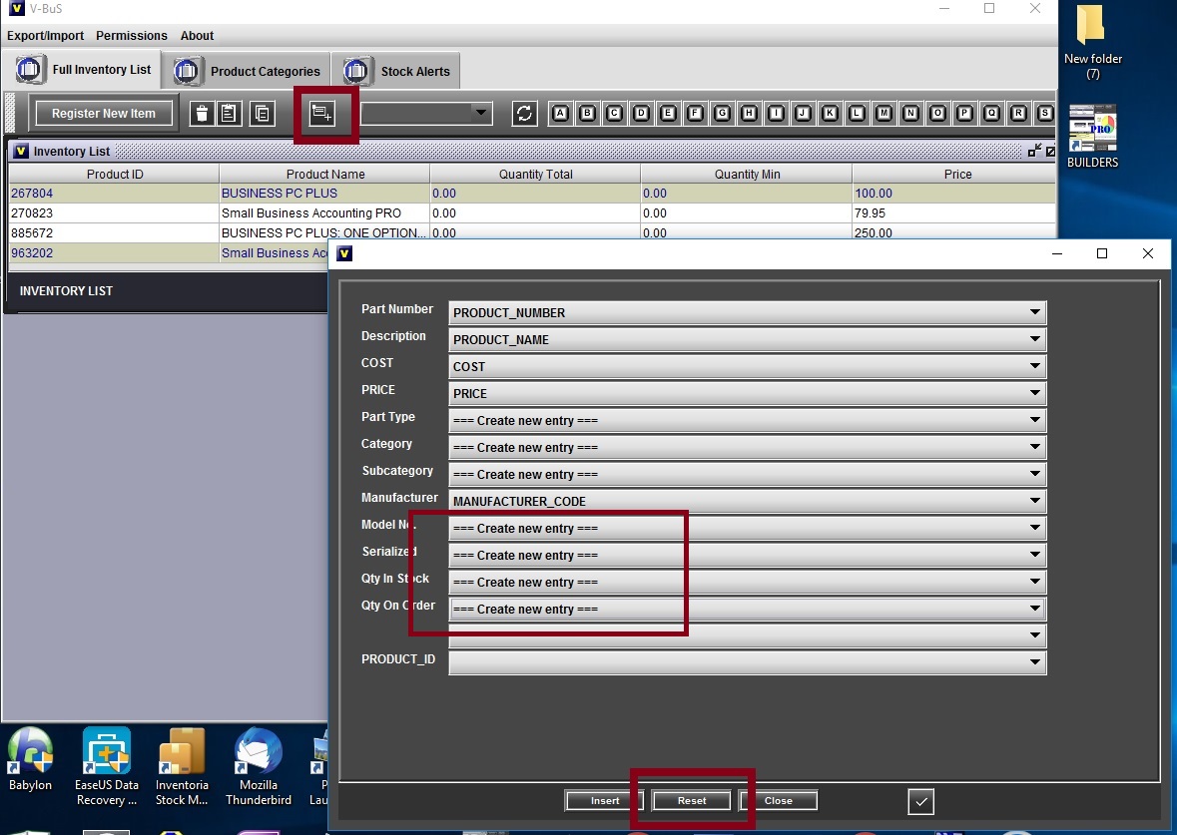This screenshot has width=1177, height=835.
Task: Select the EaseUS Data Recovery desktop icon
Action: pos(107,767)
